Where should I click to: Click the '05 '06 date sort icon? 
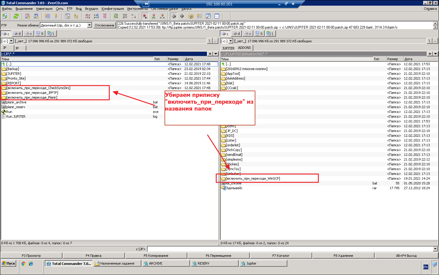pos(105,16)
